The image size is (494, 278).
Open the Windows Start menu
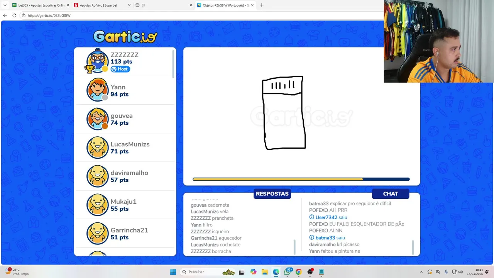coord(173,272)
